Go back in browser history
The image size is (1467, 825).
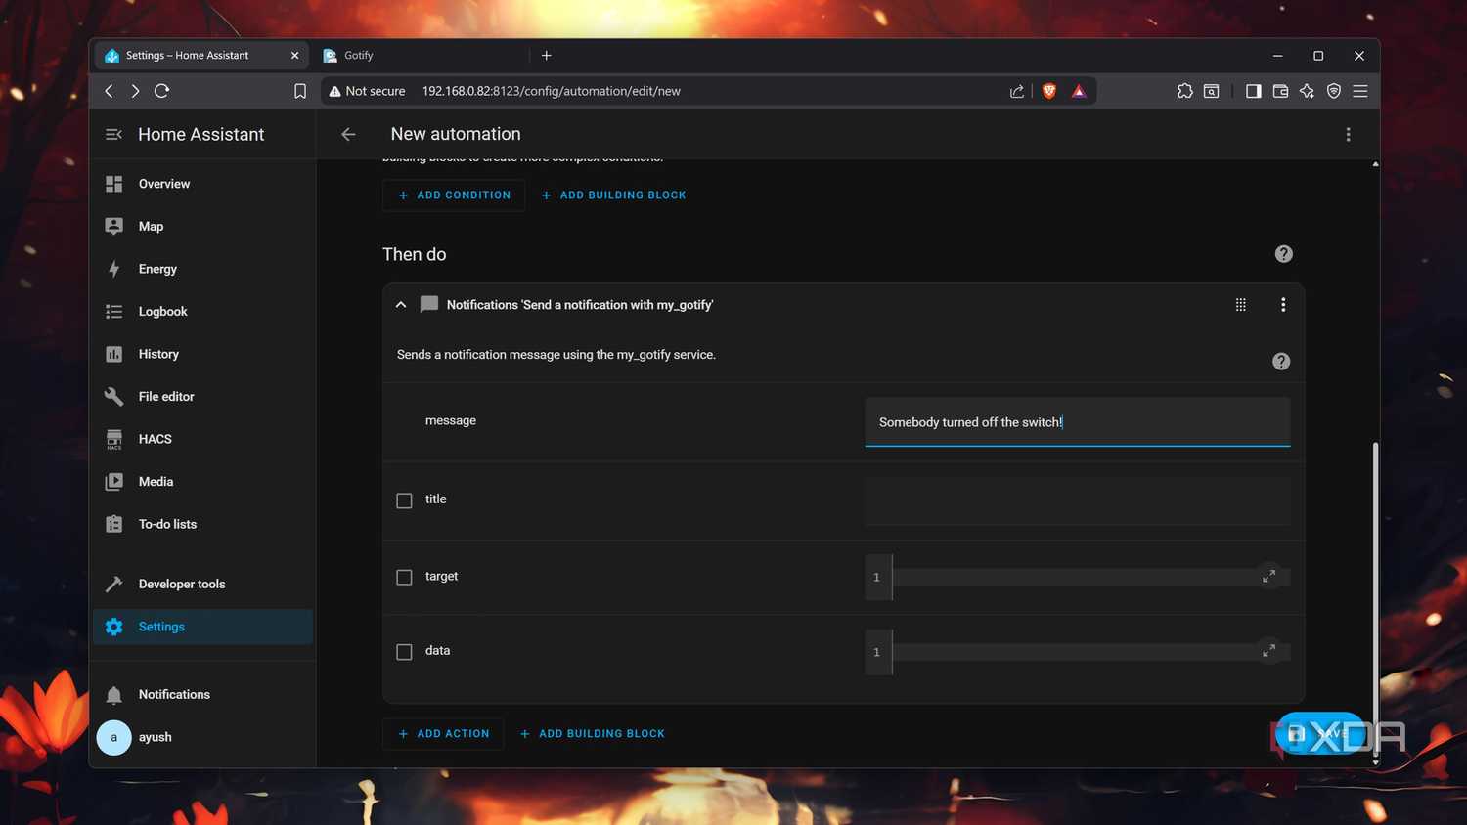point(109,91)
